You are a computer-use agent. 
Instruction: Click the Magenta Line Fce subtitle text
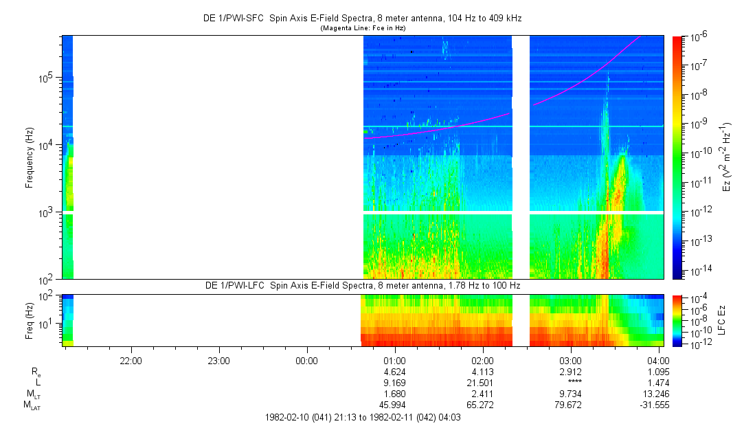(363, 27)
